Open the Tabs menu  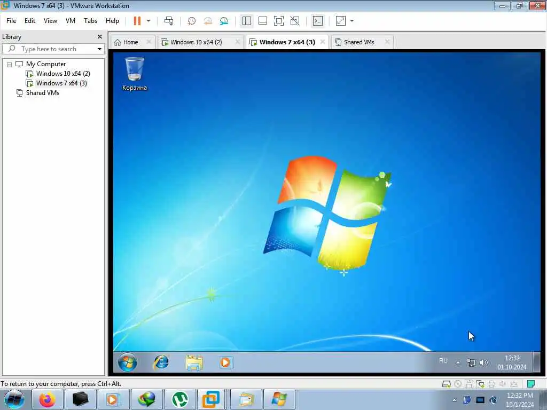[x=90, y=21]
